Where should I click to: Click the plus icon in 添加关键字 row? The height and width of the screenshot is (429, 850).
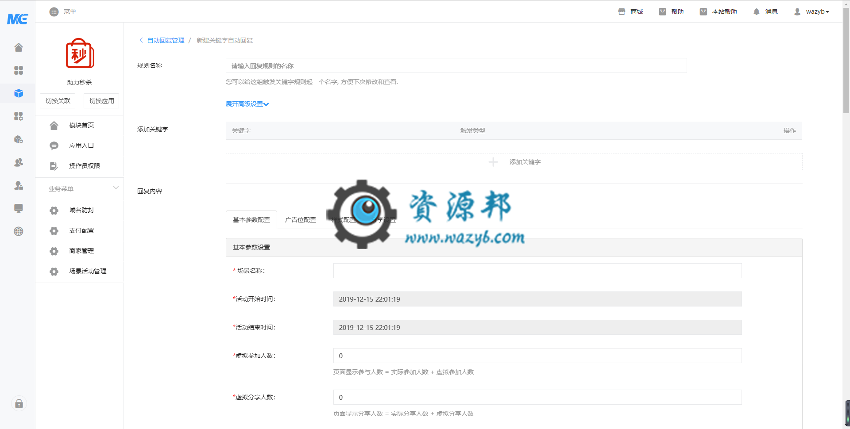(x=493, y=162)
